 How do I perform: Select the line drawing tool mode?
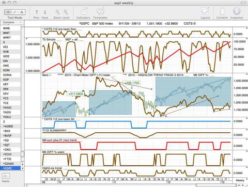click(x=15, y=12)
